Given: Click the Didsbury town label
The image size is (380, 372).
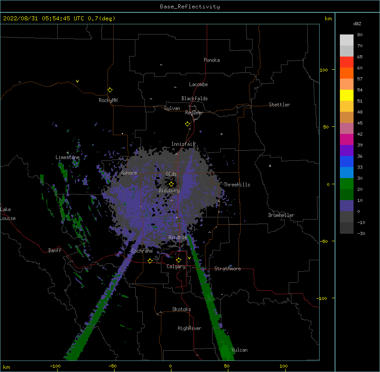Looking at the screenshot, I should (169, 190).
